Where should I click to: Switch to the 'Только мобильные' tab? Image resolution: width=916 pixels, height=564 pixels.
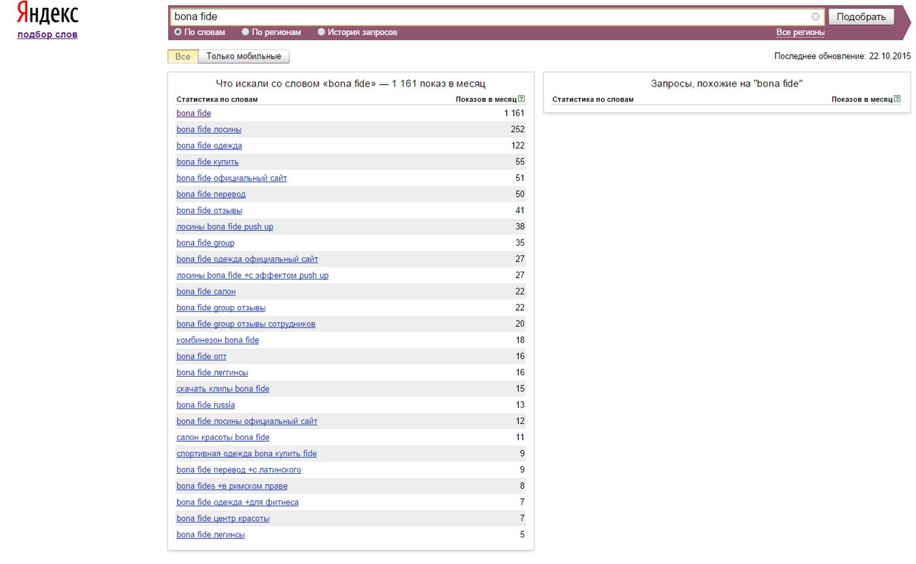pos(243,56)
